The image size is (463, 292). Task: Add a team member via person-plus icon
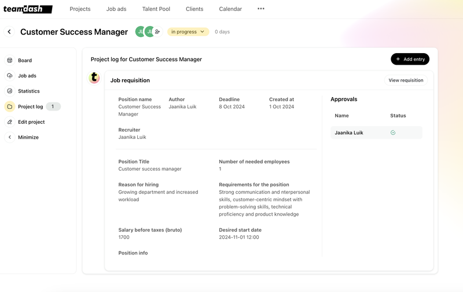point(157,32)
